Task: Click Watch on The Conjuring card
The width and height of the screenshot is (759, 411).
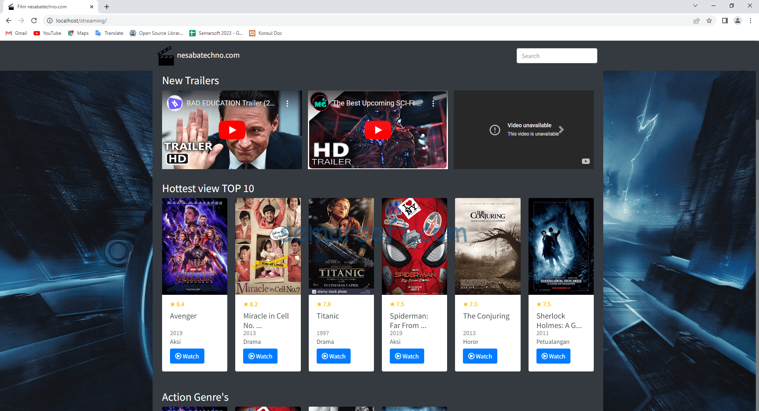Action: pyautogui.click(x=480, y=356)
